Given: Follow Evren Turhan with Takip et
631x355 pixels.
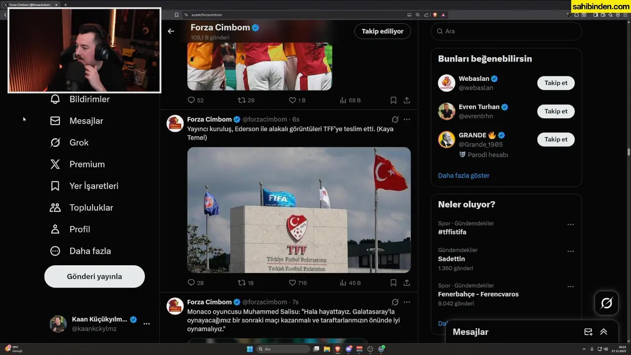Looking at the screenshot, I should coord(556,111).
